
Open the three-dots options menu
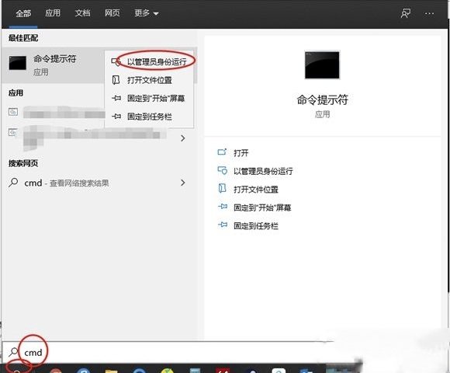[429, 13]
